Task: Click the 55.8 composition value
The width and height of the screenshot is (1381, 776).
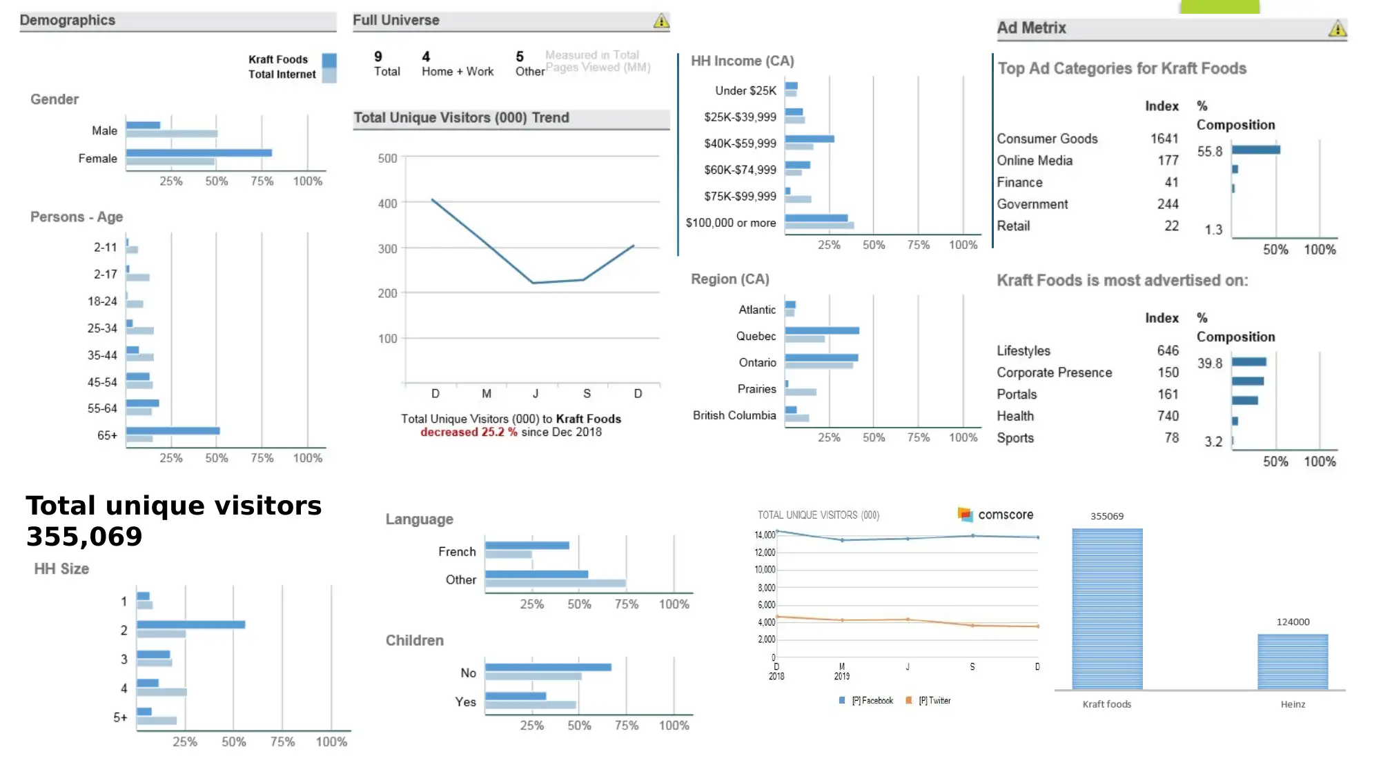Action: tap(1209, 151)
